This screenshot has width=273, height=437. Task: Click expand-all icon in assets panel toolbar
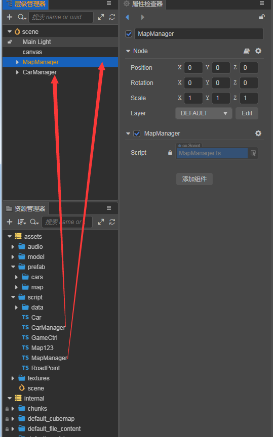tap(101, 222)
